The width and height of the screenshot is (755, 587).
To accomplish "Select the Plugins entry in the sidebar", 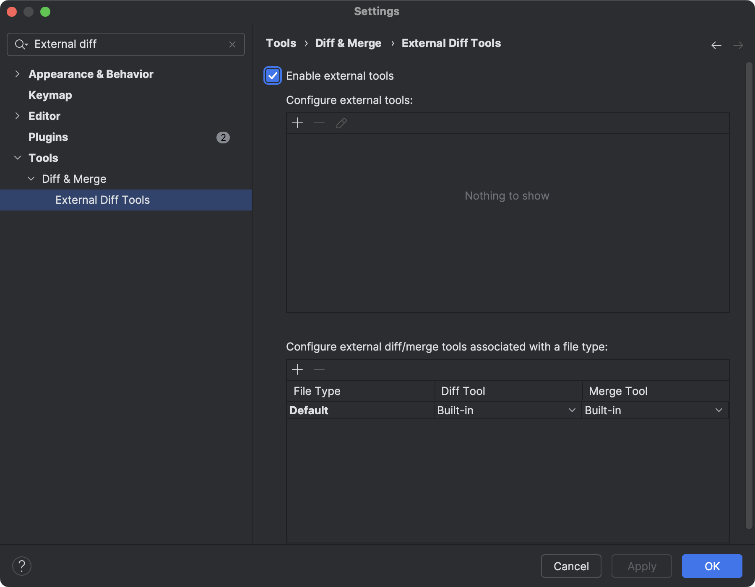I will (48, 137).
